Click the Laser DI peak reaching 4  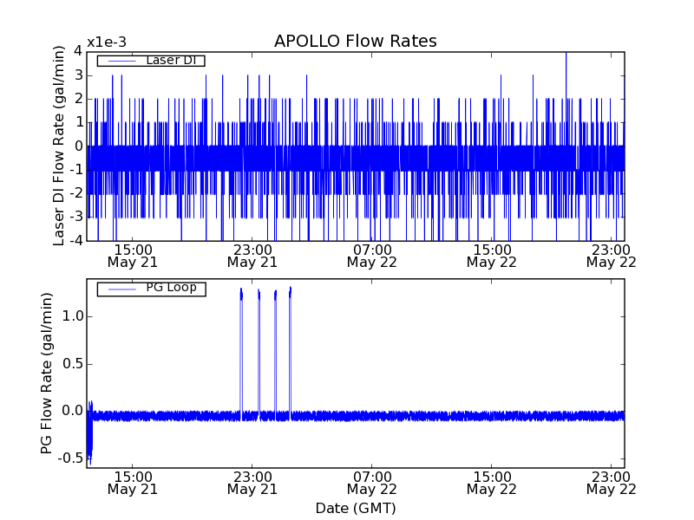(566, 55)
